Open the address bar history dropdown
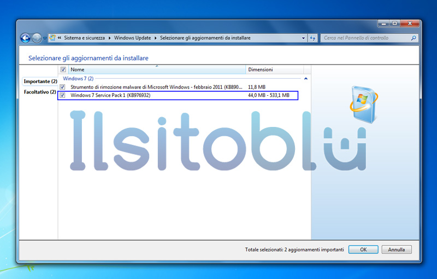The width and height of the screenshot is (437, 279). click(304, 38)
